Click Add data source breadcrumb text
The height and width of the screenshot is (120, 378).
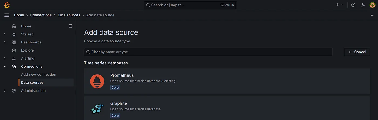[x=100, y=15]
